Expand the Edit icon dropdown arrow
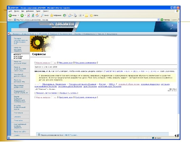This screenshot has width=190, height=142. [83, 15]
